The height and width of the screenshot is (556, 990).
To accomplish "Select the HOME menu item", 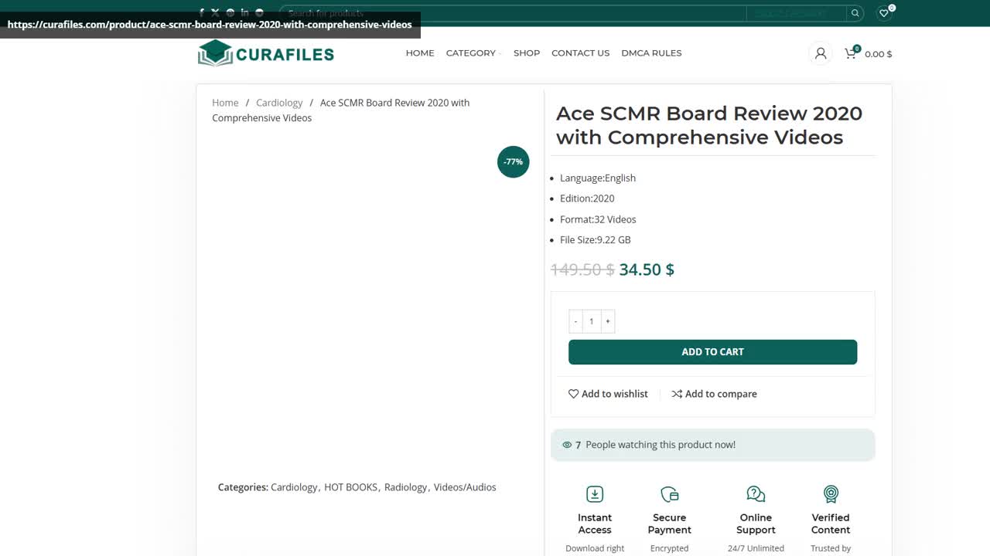I will point(420,53).
